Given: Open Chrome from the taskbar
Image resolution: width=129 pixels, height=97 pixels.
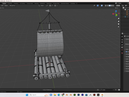Looking at the screenshot, I should click(x=63, y=95).
